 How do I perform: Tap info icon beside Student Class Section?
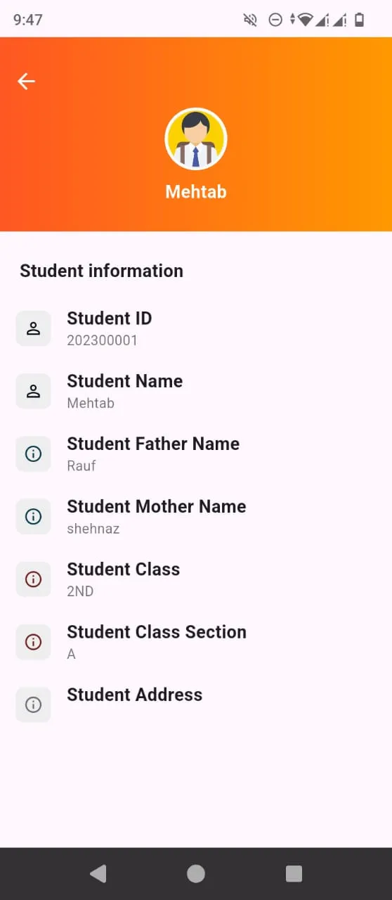33,641
